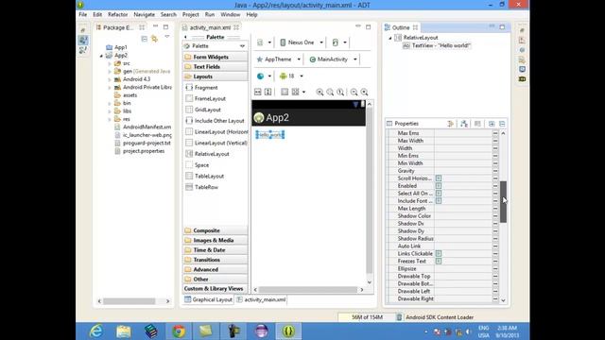Viewport: 605px width, 340px height.
Task: Open Internet Explorer from the taskbar
Action: pyautogui.click(x=95, y=331)
